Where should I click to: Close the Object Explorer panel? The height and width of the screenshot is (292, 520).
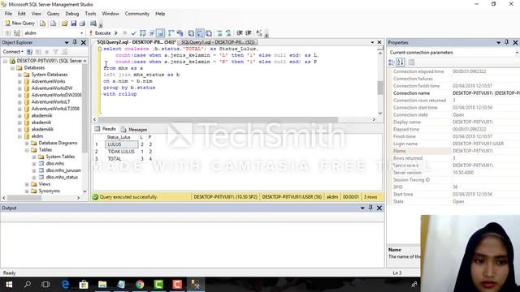click(x=84, y=42)
